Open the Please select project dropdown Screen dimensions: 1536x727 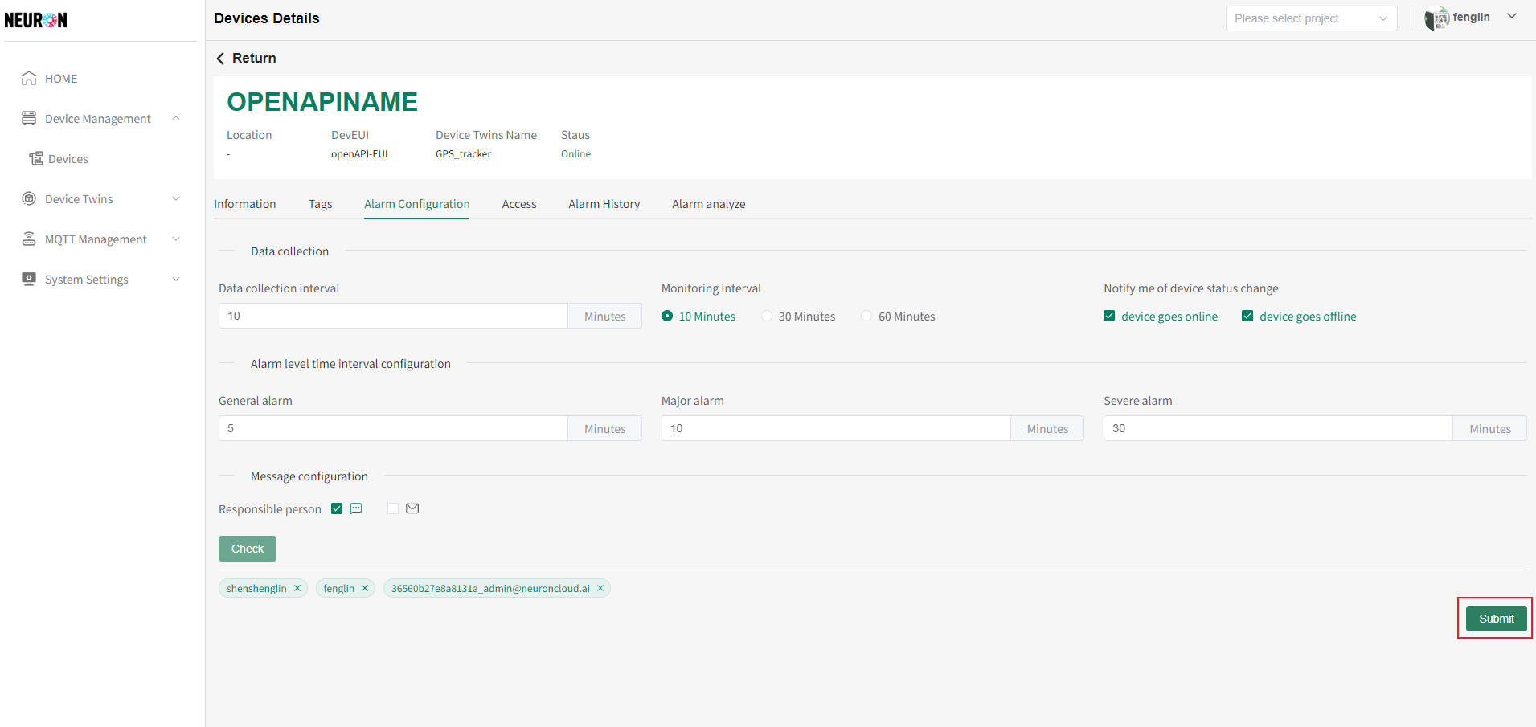coord(1311,18)
